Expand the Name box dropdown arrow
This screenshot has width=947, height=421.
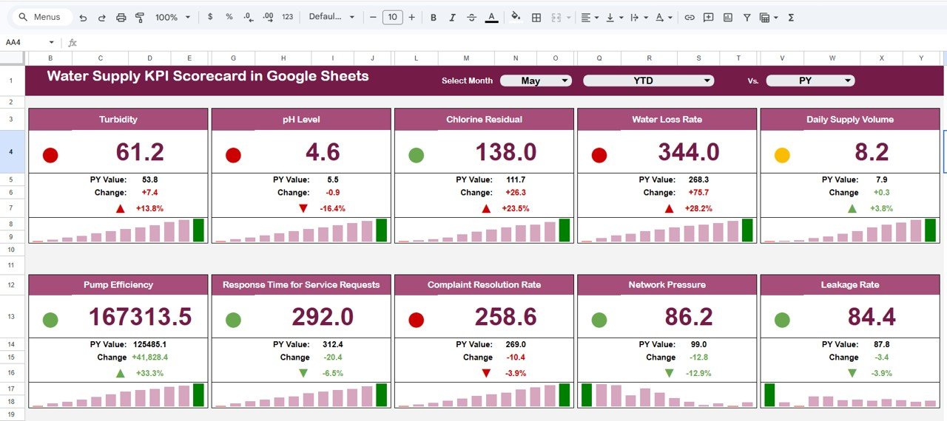point(51,42)
